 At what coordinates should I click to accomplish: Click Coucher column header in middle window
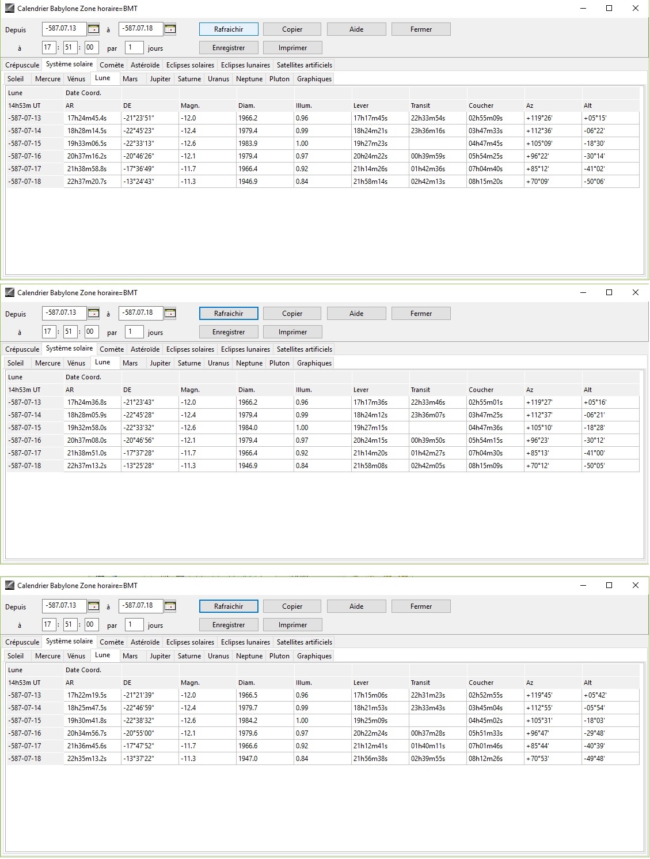(495, 390)
